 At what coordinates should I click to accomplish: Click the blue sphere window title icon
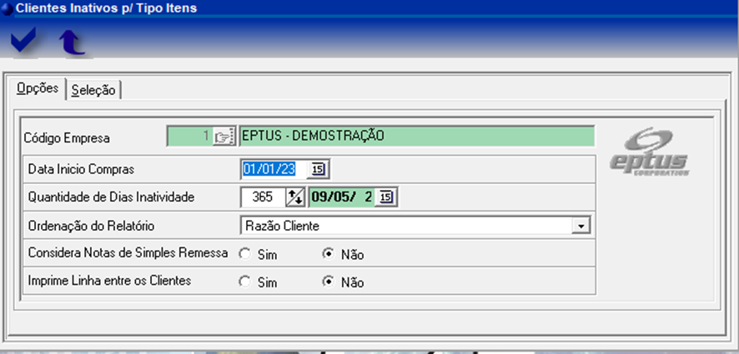[8, 8]
